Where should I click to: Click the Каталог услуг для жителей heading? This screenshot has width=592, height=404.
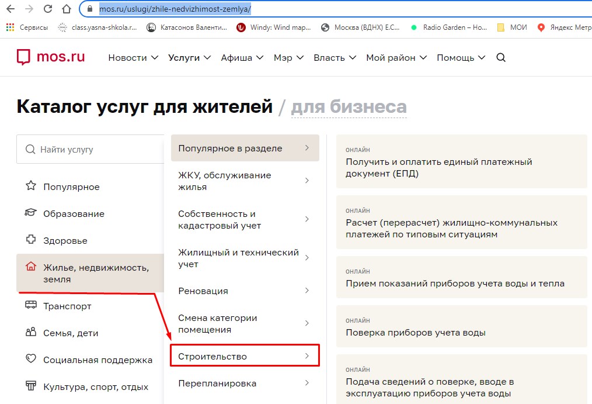[145, 106]
